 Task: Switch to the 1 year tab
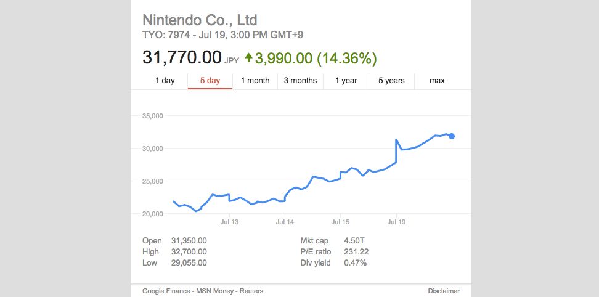[346, 81]
